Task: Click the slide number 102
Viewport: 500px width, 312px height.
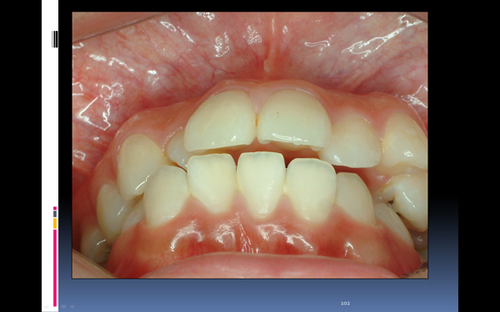Action: pyautogui.click(x=345, y=304)
